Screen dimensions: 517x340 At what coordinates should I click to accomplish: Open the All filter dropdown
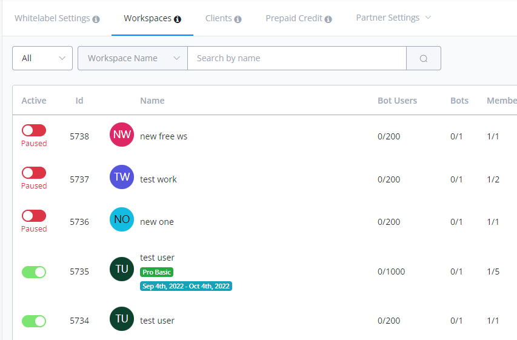[42, 58]
